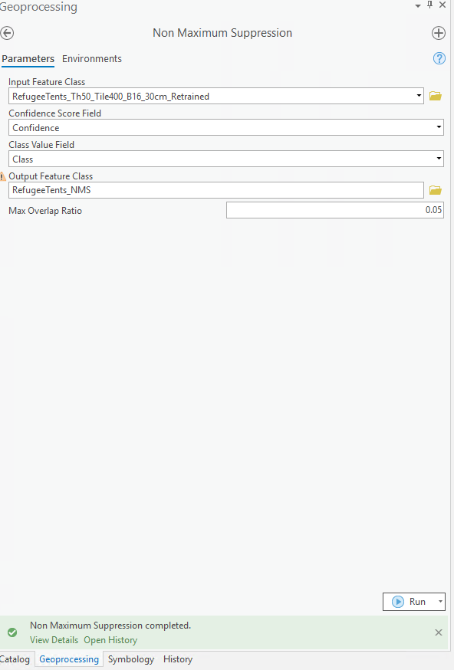The image size is (454, 670).
Task: Click the add-to-model plus icon
Action: tap(439, 33)
